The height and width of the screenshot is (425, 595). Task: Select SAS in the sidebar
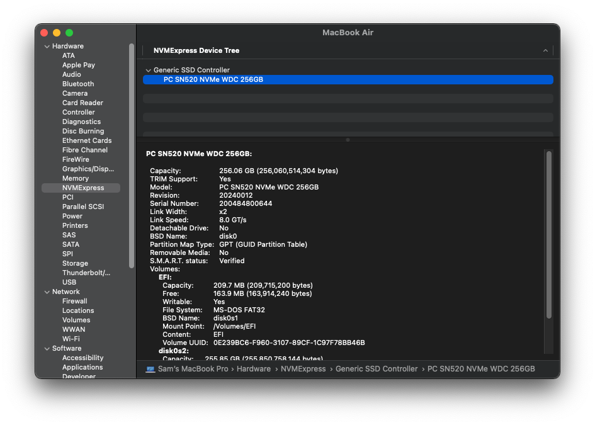(x=69, y=235)
